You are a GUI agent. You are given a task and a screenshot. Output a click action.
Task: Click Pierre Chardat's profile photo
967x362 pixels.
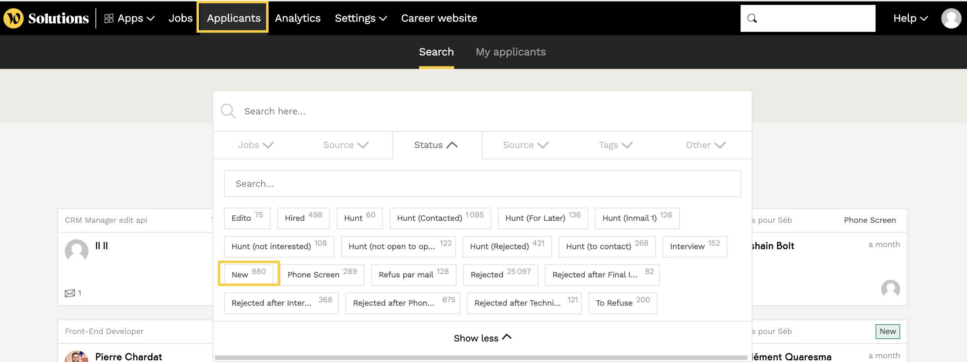tap(77, 356)
